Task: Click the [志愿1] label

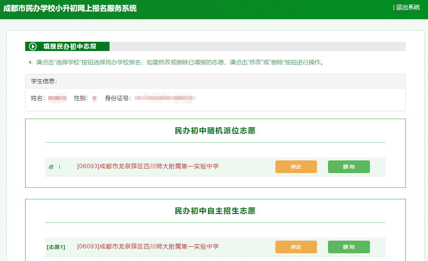Action: pyautogui.click(x=56, y=247)
